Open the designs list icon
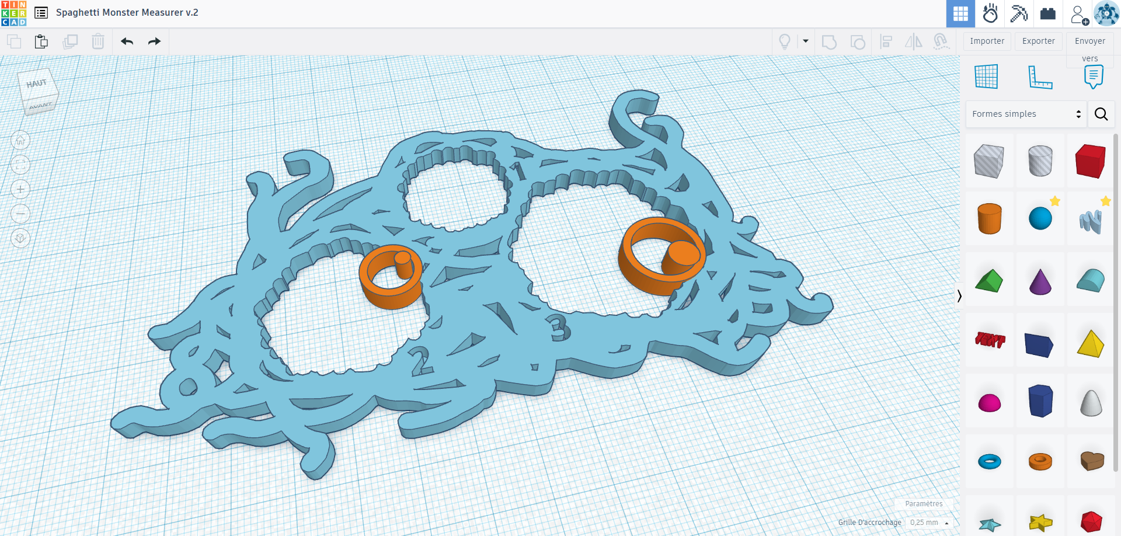 [x=41, y=13]
